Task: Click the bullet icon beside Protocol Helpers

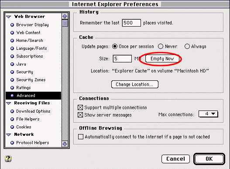Action: (12, 143)
